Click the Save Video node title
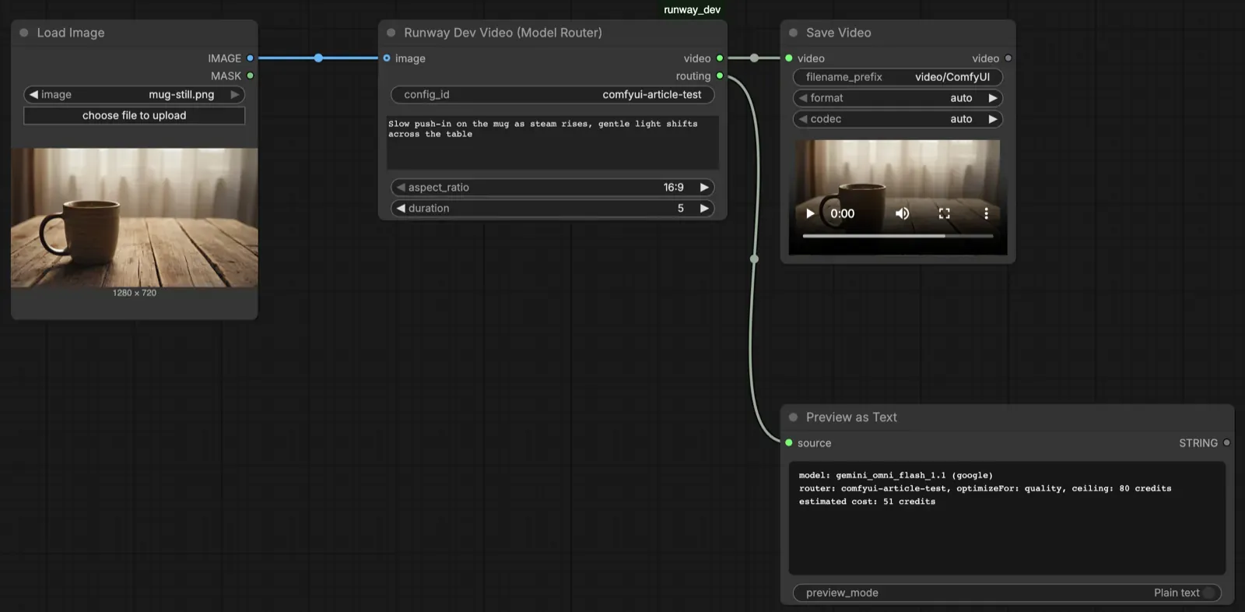The height and width of the screenshot is (612, 1245). [839, 33]
